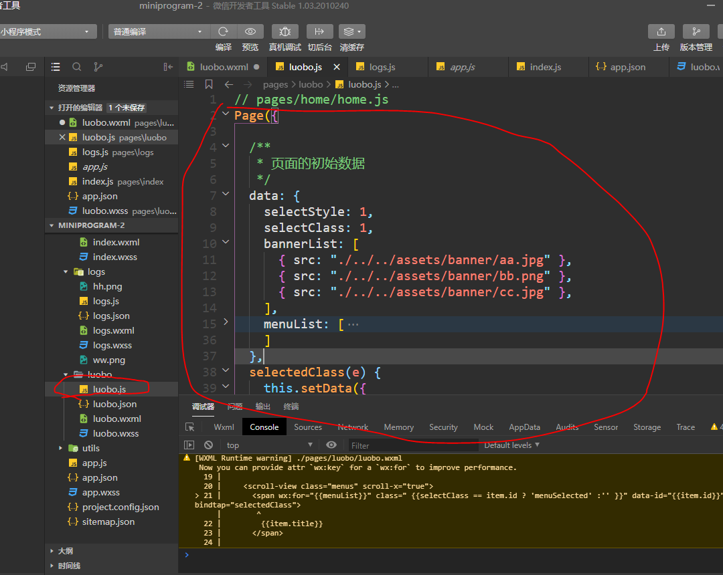Image resolution: width=723 pixels, height=575 pixels.
Task: Fold the bannerList array at line 10
Action: [226, 241]
